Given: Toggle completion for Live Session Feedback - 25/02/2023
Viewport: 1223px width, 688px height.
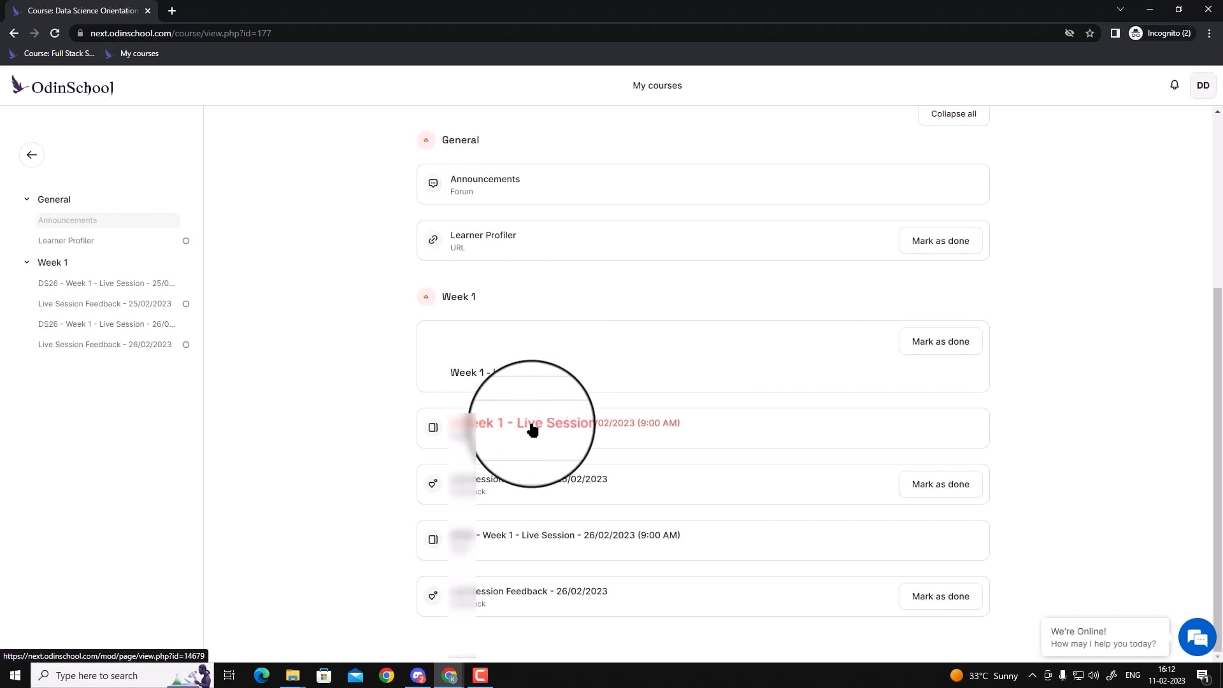Looking at the screenshot, I should coord(185,304).
